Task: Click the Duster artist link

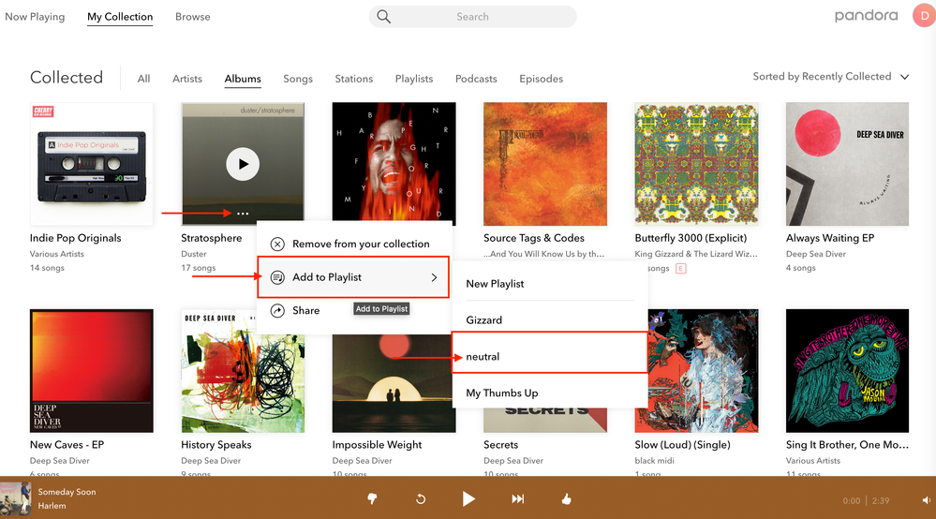Action: pos(194,254)
